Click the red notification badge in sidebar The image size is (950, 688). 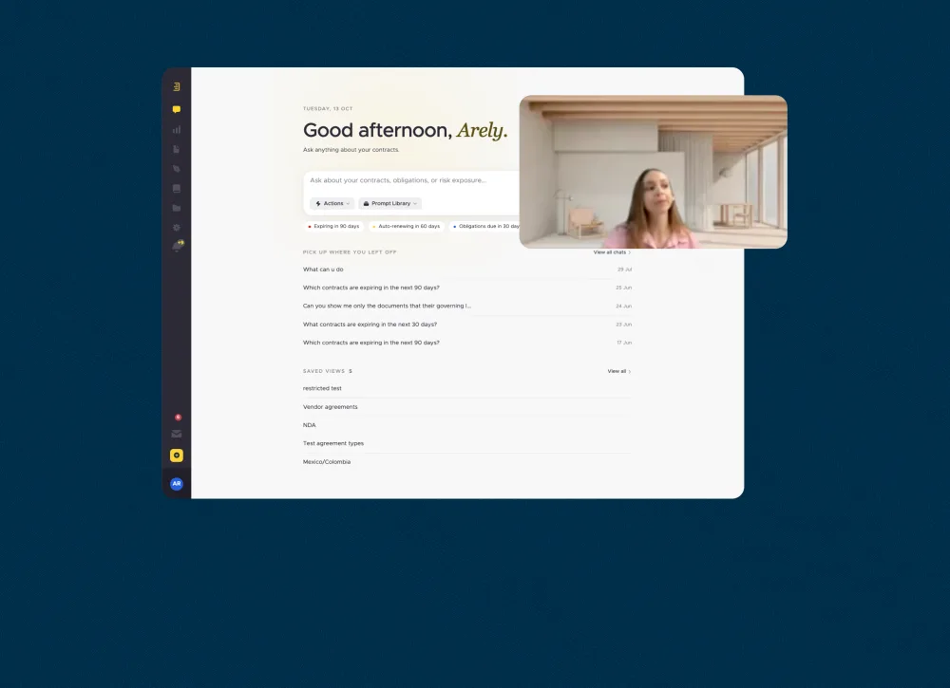[178, 418]
